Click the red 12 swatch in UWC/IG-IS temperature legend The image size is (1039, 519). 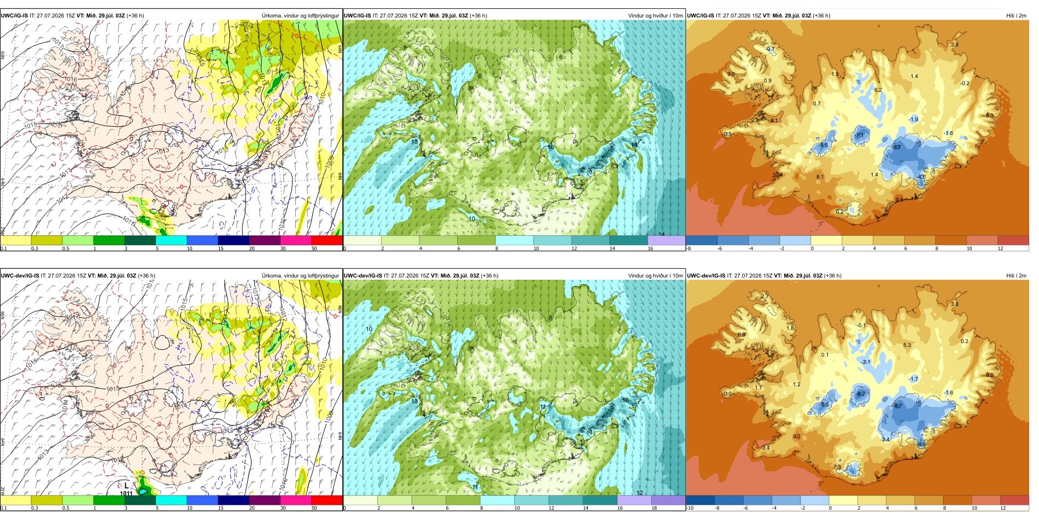tap(1013, 240)
